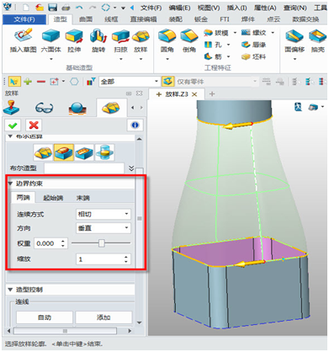Confirm loft with green checkmark
The width and height of the screenshot is (329, 352).
tap(13, 125)
